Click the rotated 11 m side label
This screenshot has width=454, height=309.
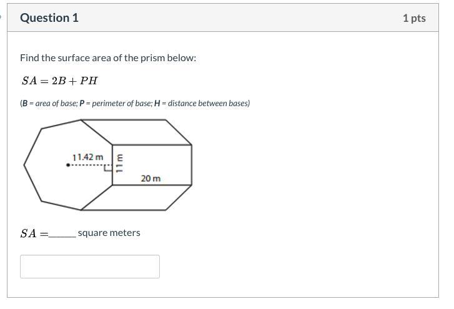click(x=119, y=163)
